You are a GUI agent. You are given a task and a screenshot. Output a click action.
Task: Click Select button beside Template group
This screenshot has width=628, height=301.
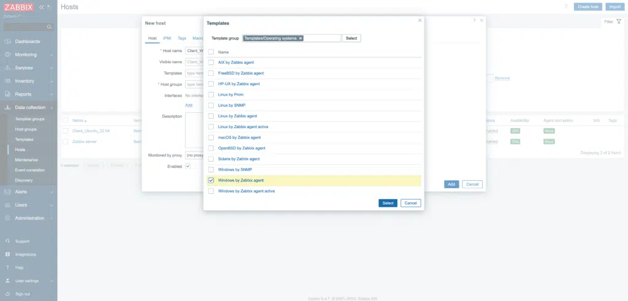point(351,39)
